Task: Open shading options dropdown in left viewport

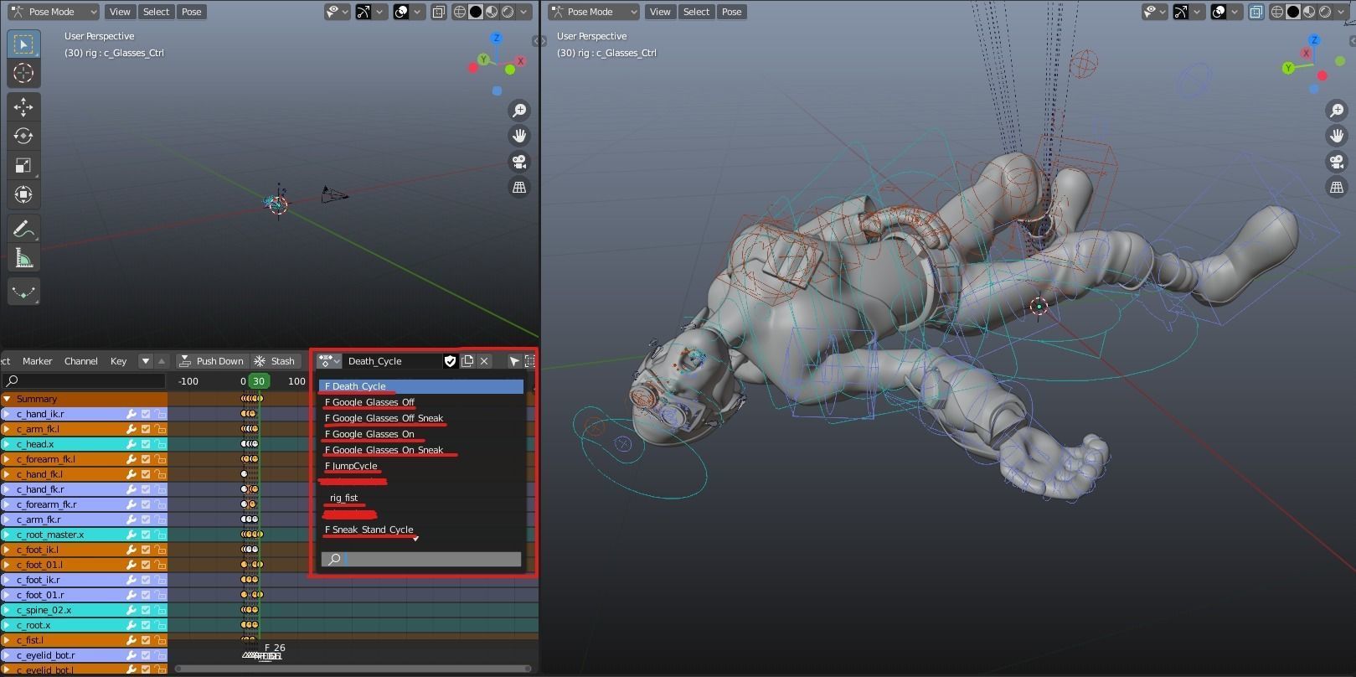Action: click(x=524, y=12)
